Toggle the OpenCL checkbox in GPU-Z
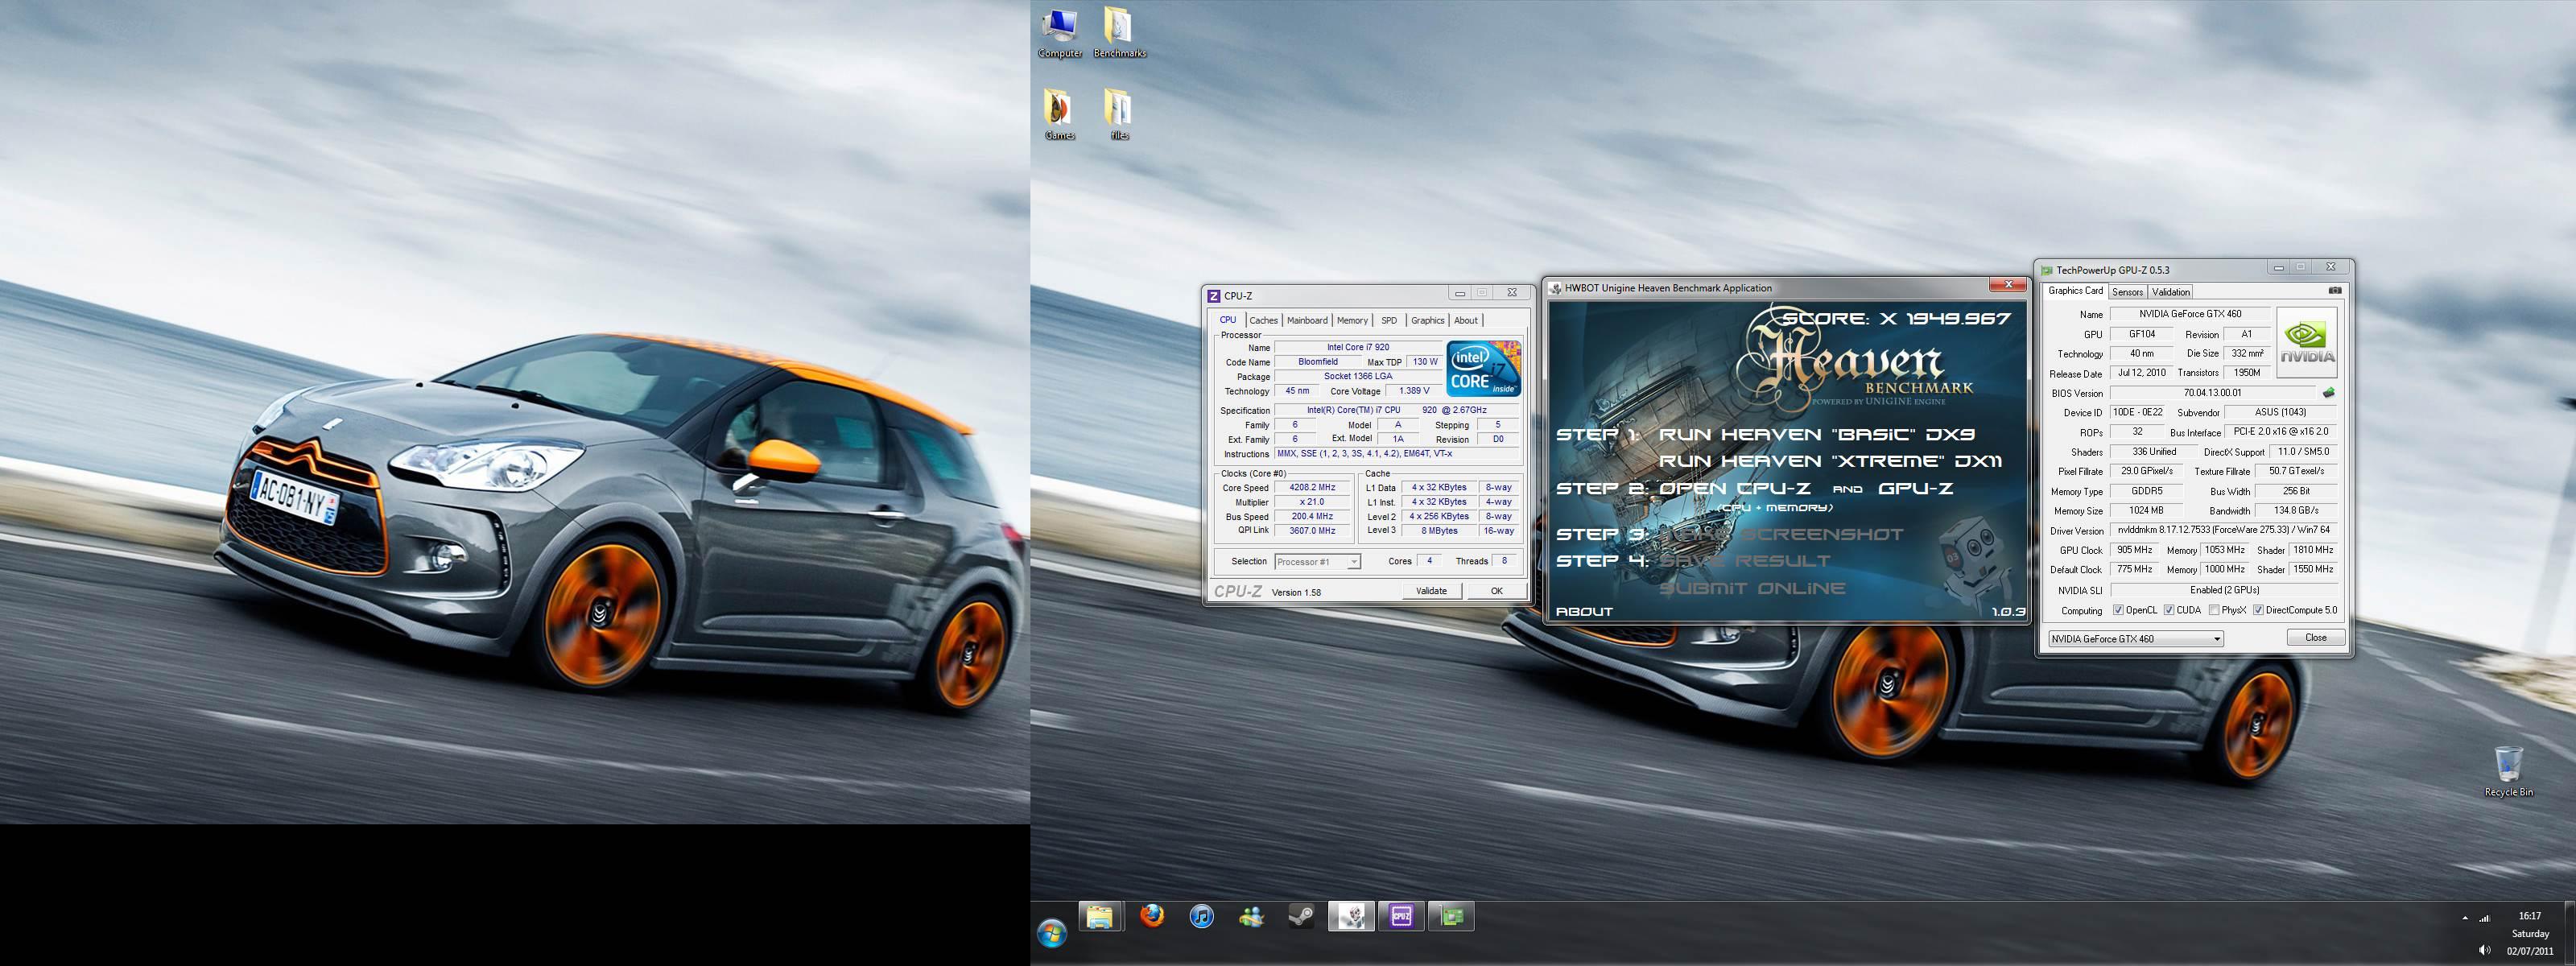 tap(2118, 610)
